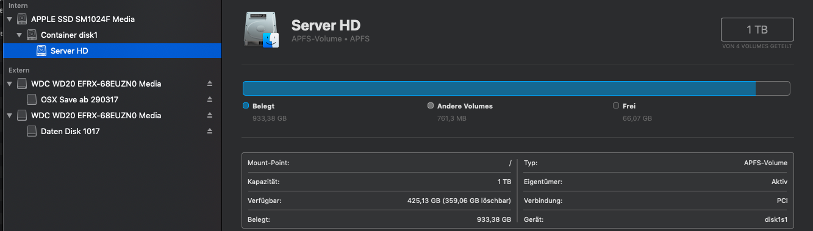Click the Frei legend swatch

pos(616,106)
